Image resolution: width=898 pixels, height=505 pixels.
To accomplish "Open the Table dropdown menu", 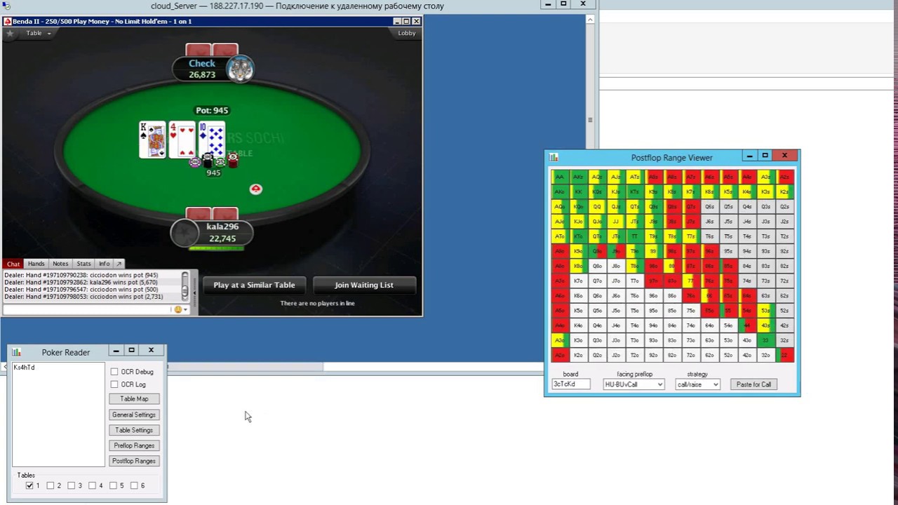I will [38, 33].
